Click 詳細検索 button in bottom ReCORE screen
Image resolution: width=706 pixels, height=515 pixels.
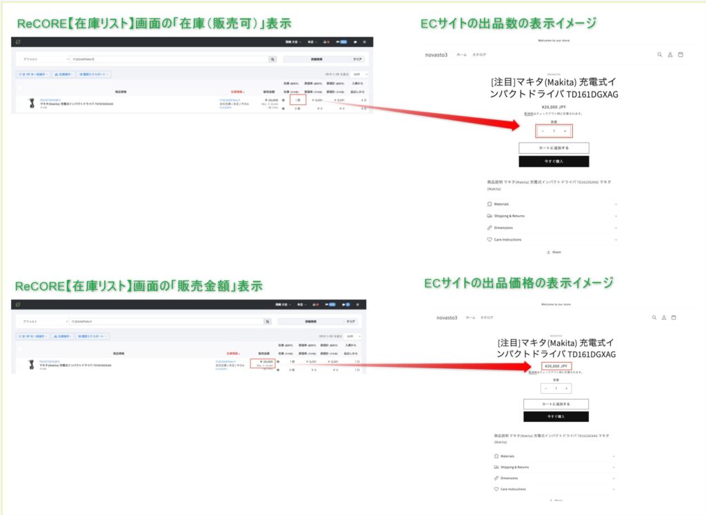tap(311, 321)
